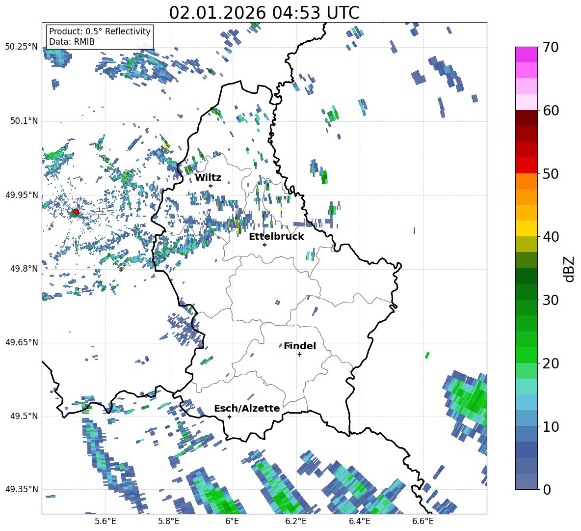This screenshot has height=531, width=581.
Task: Click the 49.5°N latitude label
Action: tap(24, 416)
